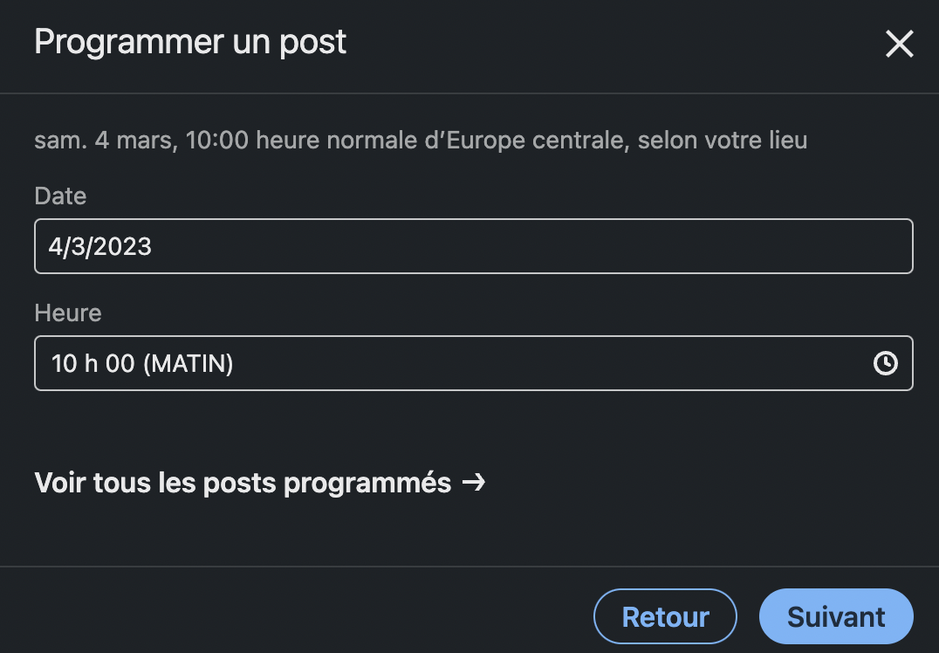939x653 pixels.
Task: Click the Heure field label
Action: click(x=68, y=313)
